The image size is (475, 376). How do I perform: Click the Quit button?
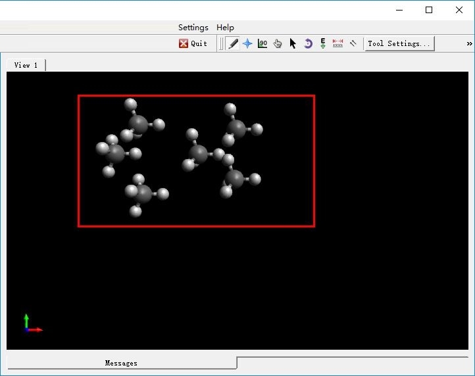coord(193,43)
